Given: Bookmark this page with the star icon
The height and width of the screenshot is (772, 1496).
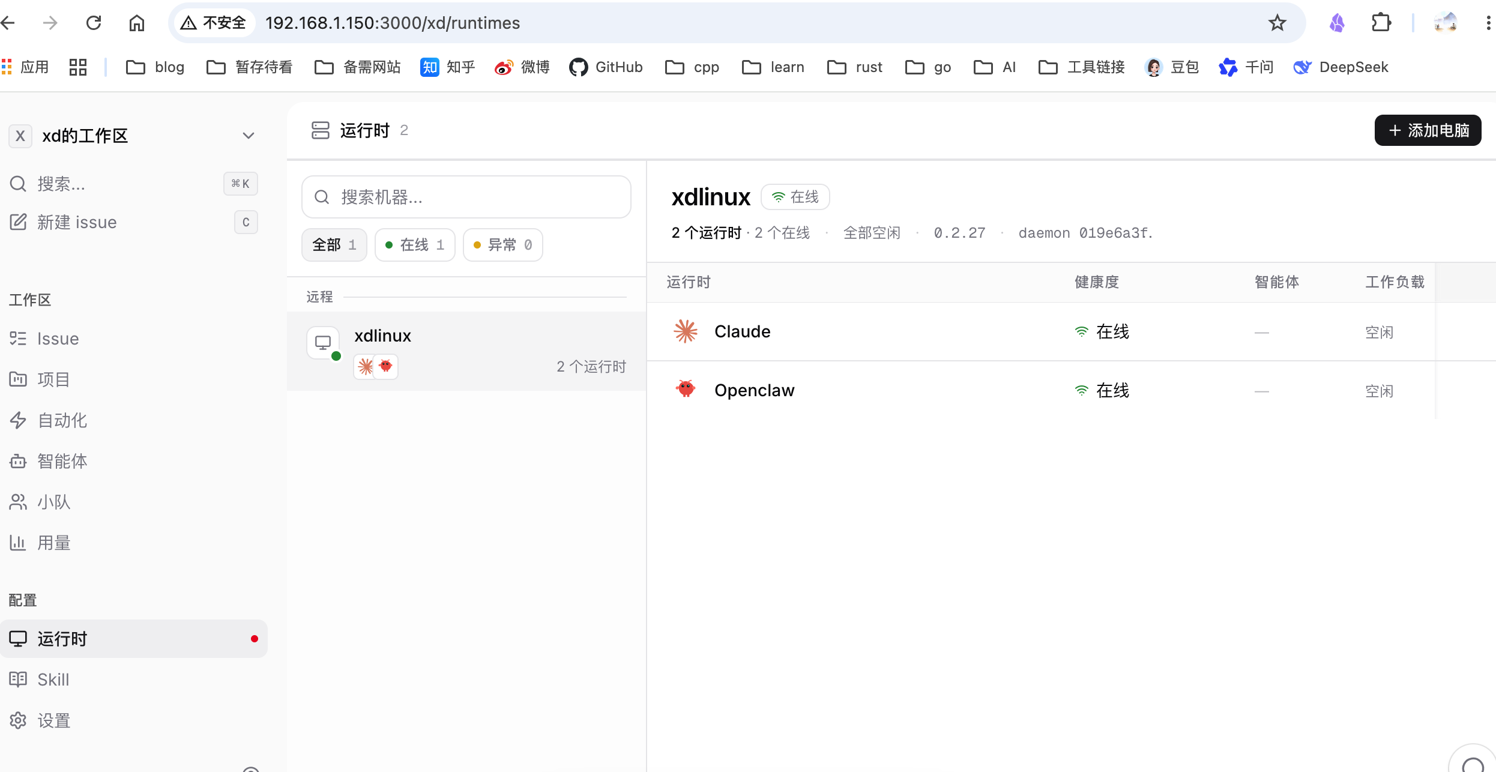Looking at the screenshot, I should click(x=1277, y=23).
